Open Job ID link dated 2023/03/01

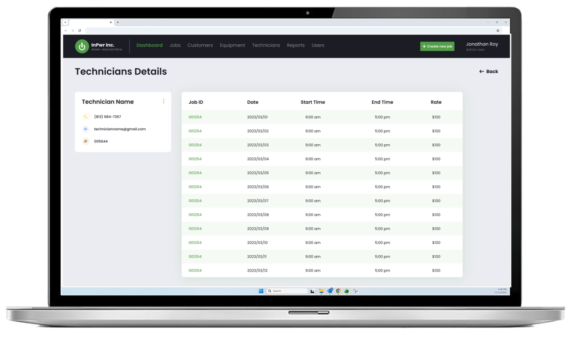(x=195, y=118)
